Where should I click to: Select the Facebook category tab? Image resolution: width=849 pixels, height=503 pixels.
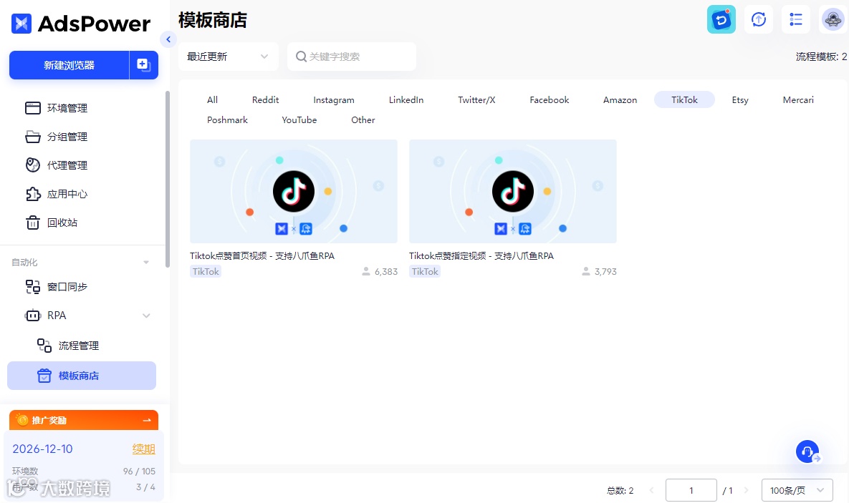point(549,100)
